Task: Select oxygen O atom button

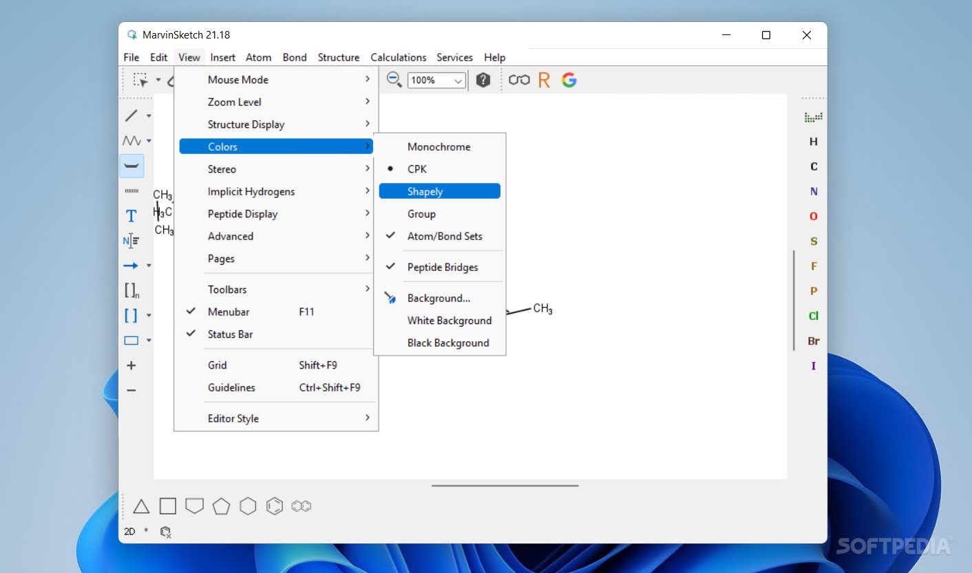Action: [814, 216]
